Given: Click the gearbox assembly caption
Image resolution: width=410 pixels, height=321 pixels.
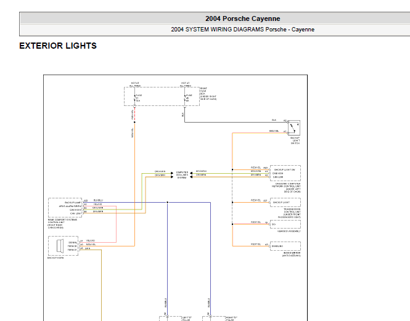Looking at the screenshot, I should [x=289, y=231].
